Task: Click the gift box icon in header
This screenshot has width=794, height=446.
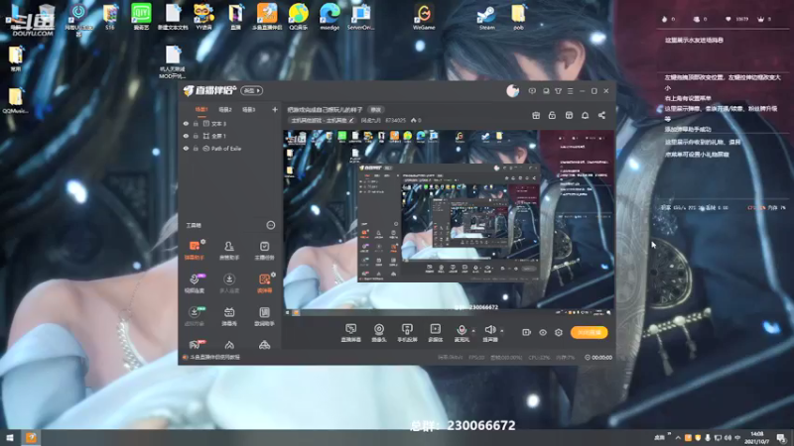Action: (x=536, y=115)
